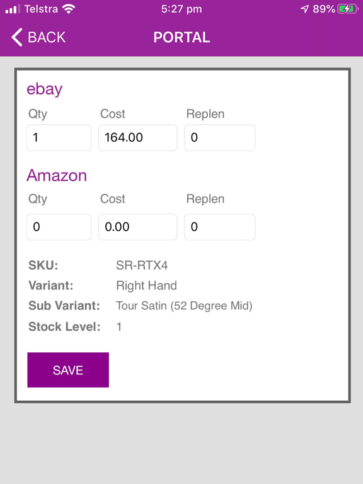Image resolution: width=363 pixels, height=484 pixels.
Task: Tap the battery charging icon
Action: [x=348, y=9]
